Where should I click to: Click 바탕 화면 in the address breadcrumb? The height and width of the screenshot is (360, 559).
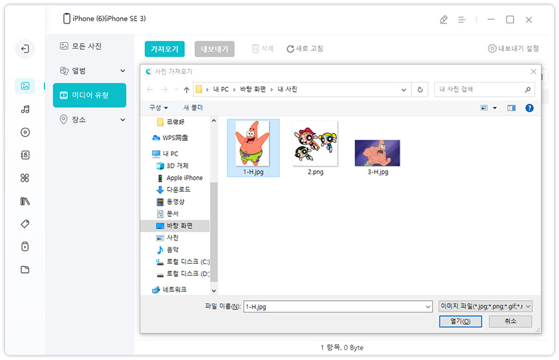click(x=253, y=90)
